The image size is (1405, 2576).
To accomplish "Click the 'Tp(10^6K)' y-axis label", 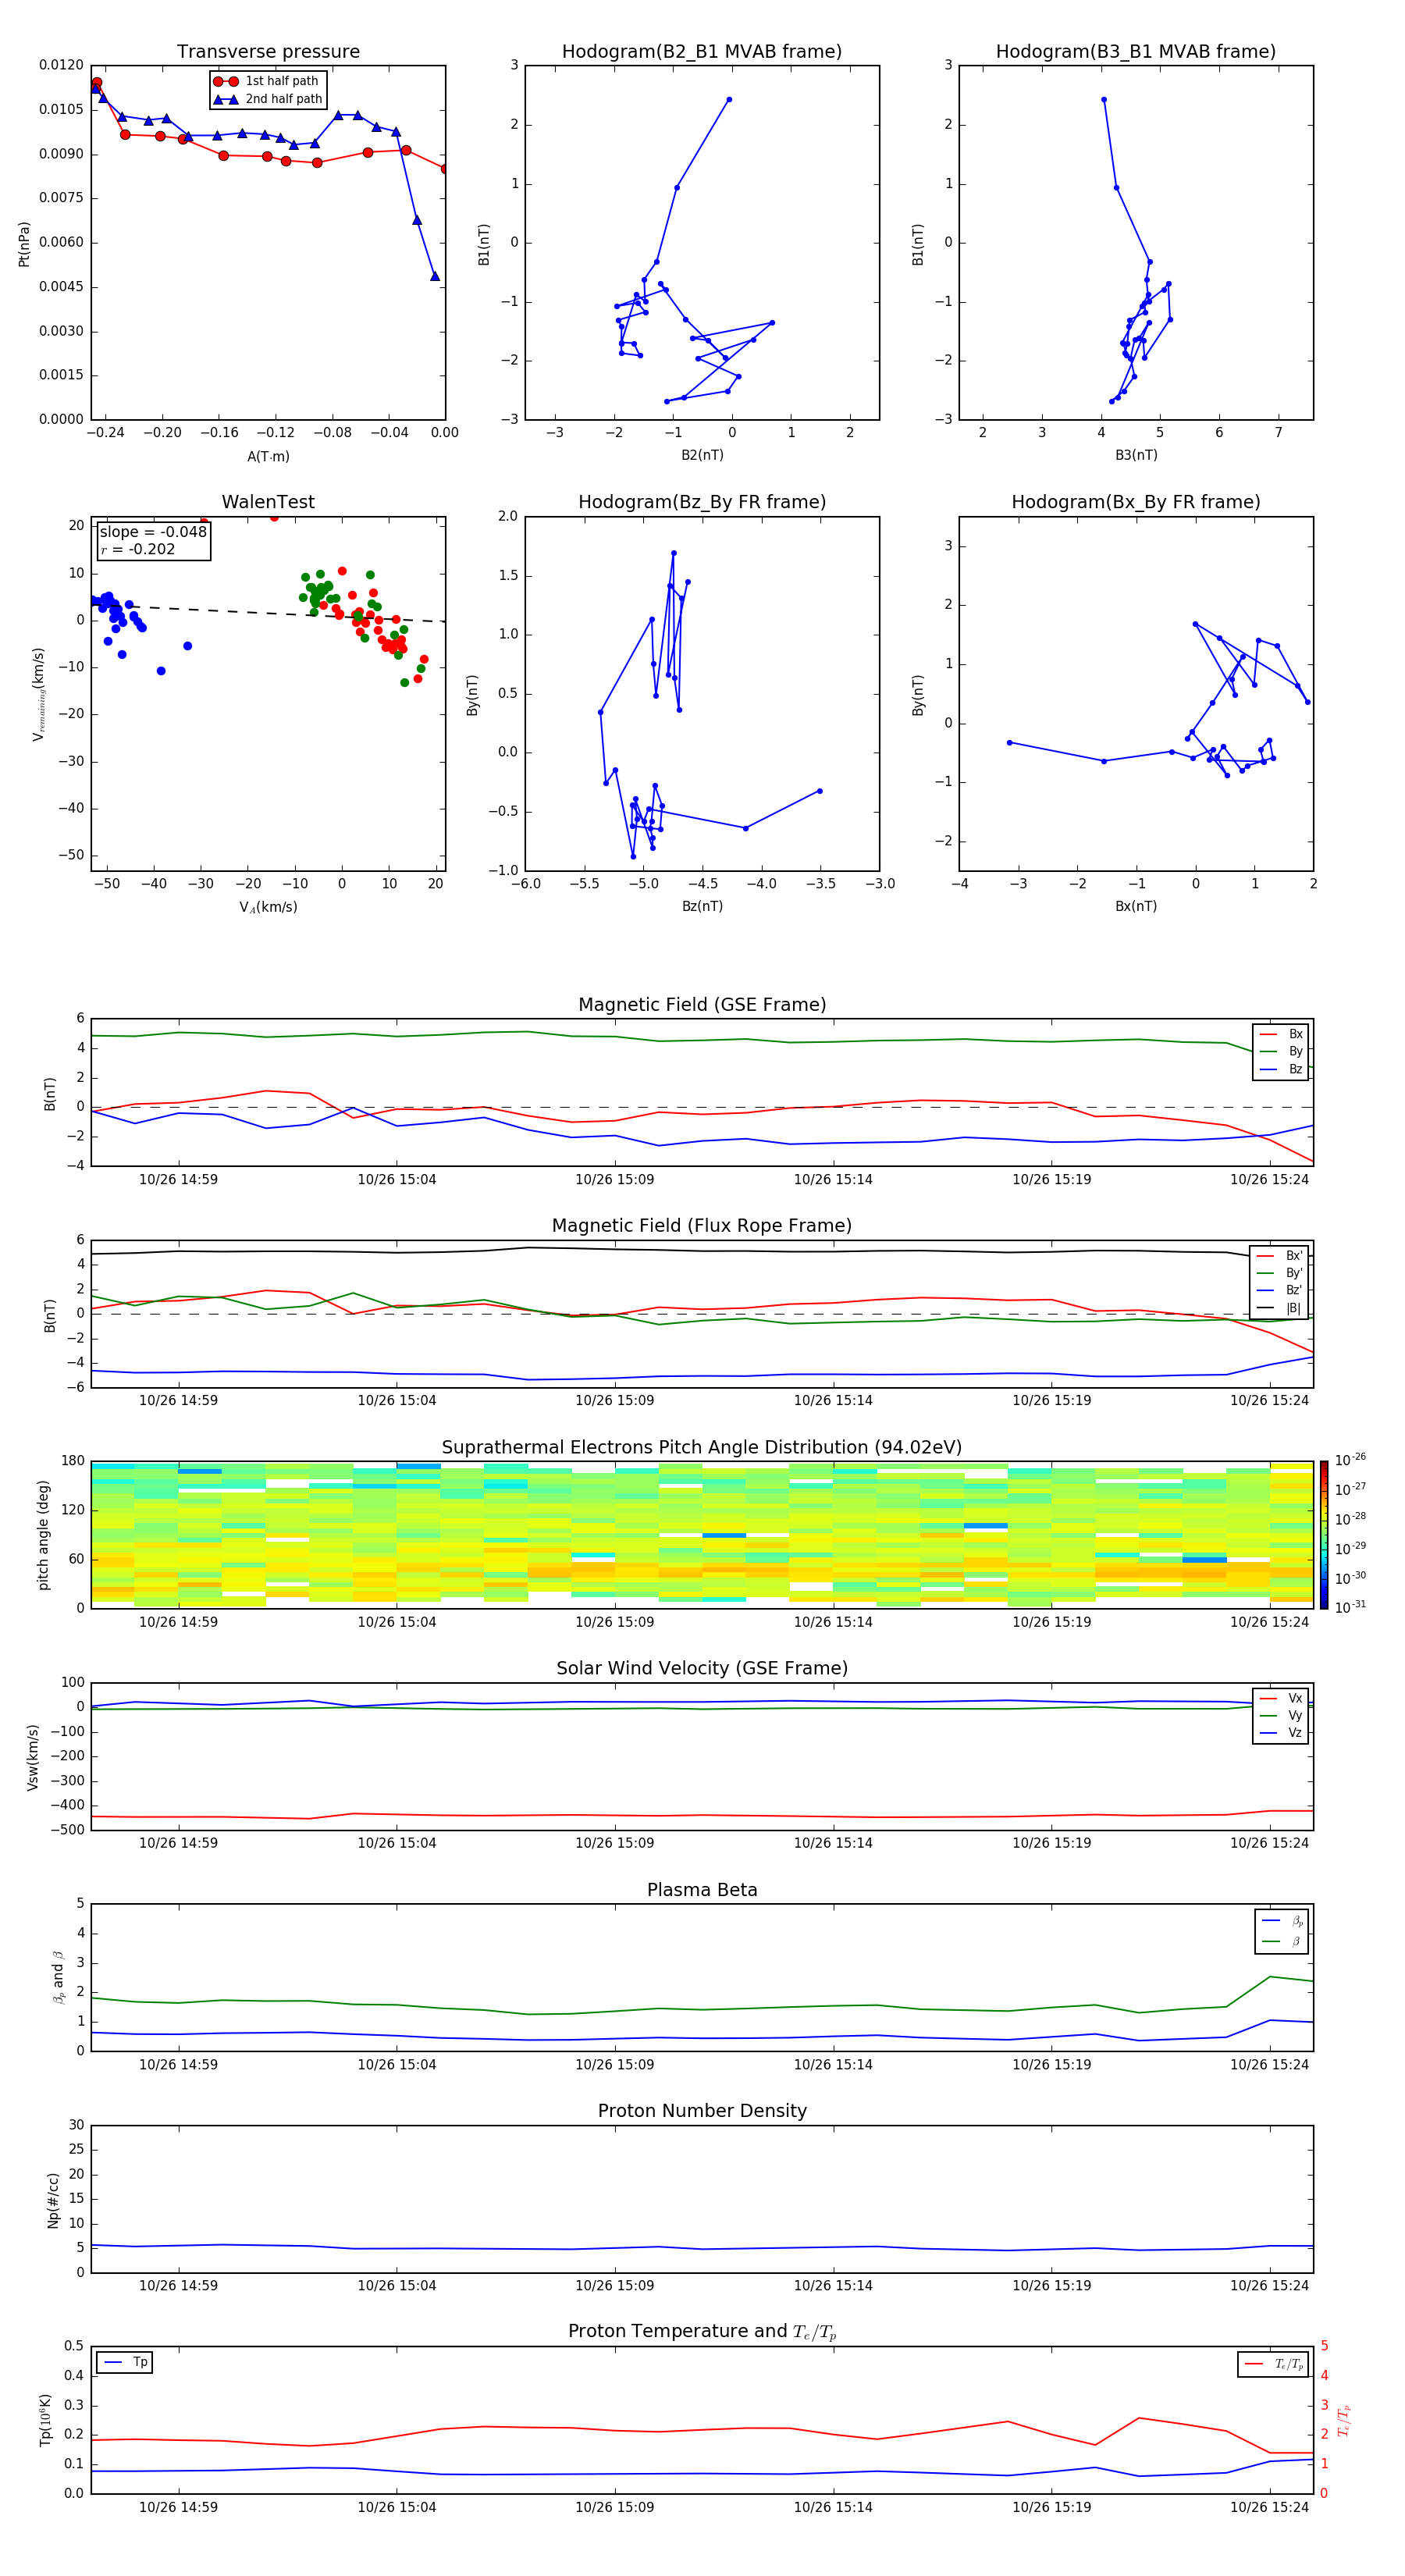I will (45, 2420).
